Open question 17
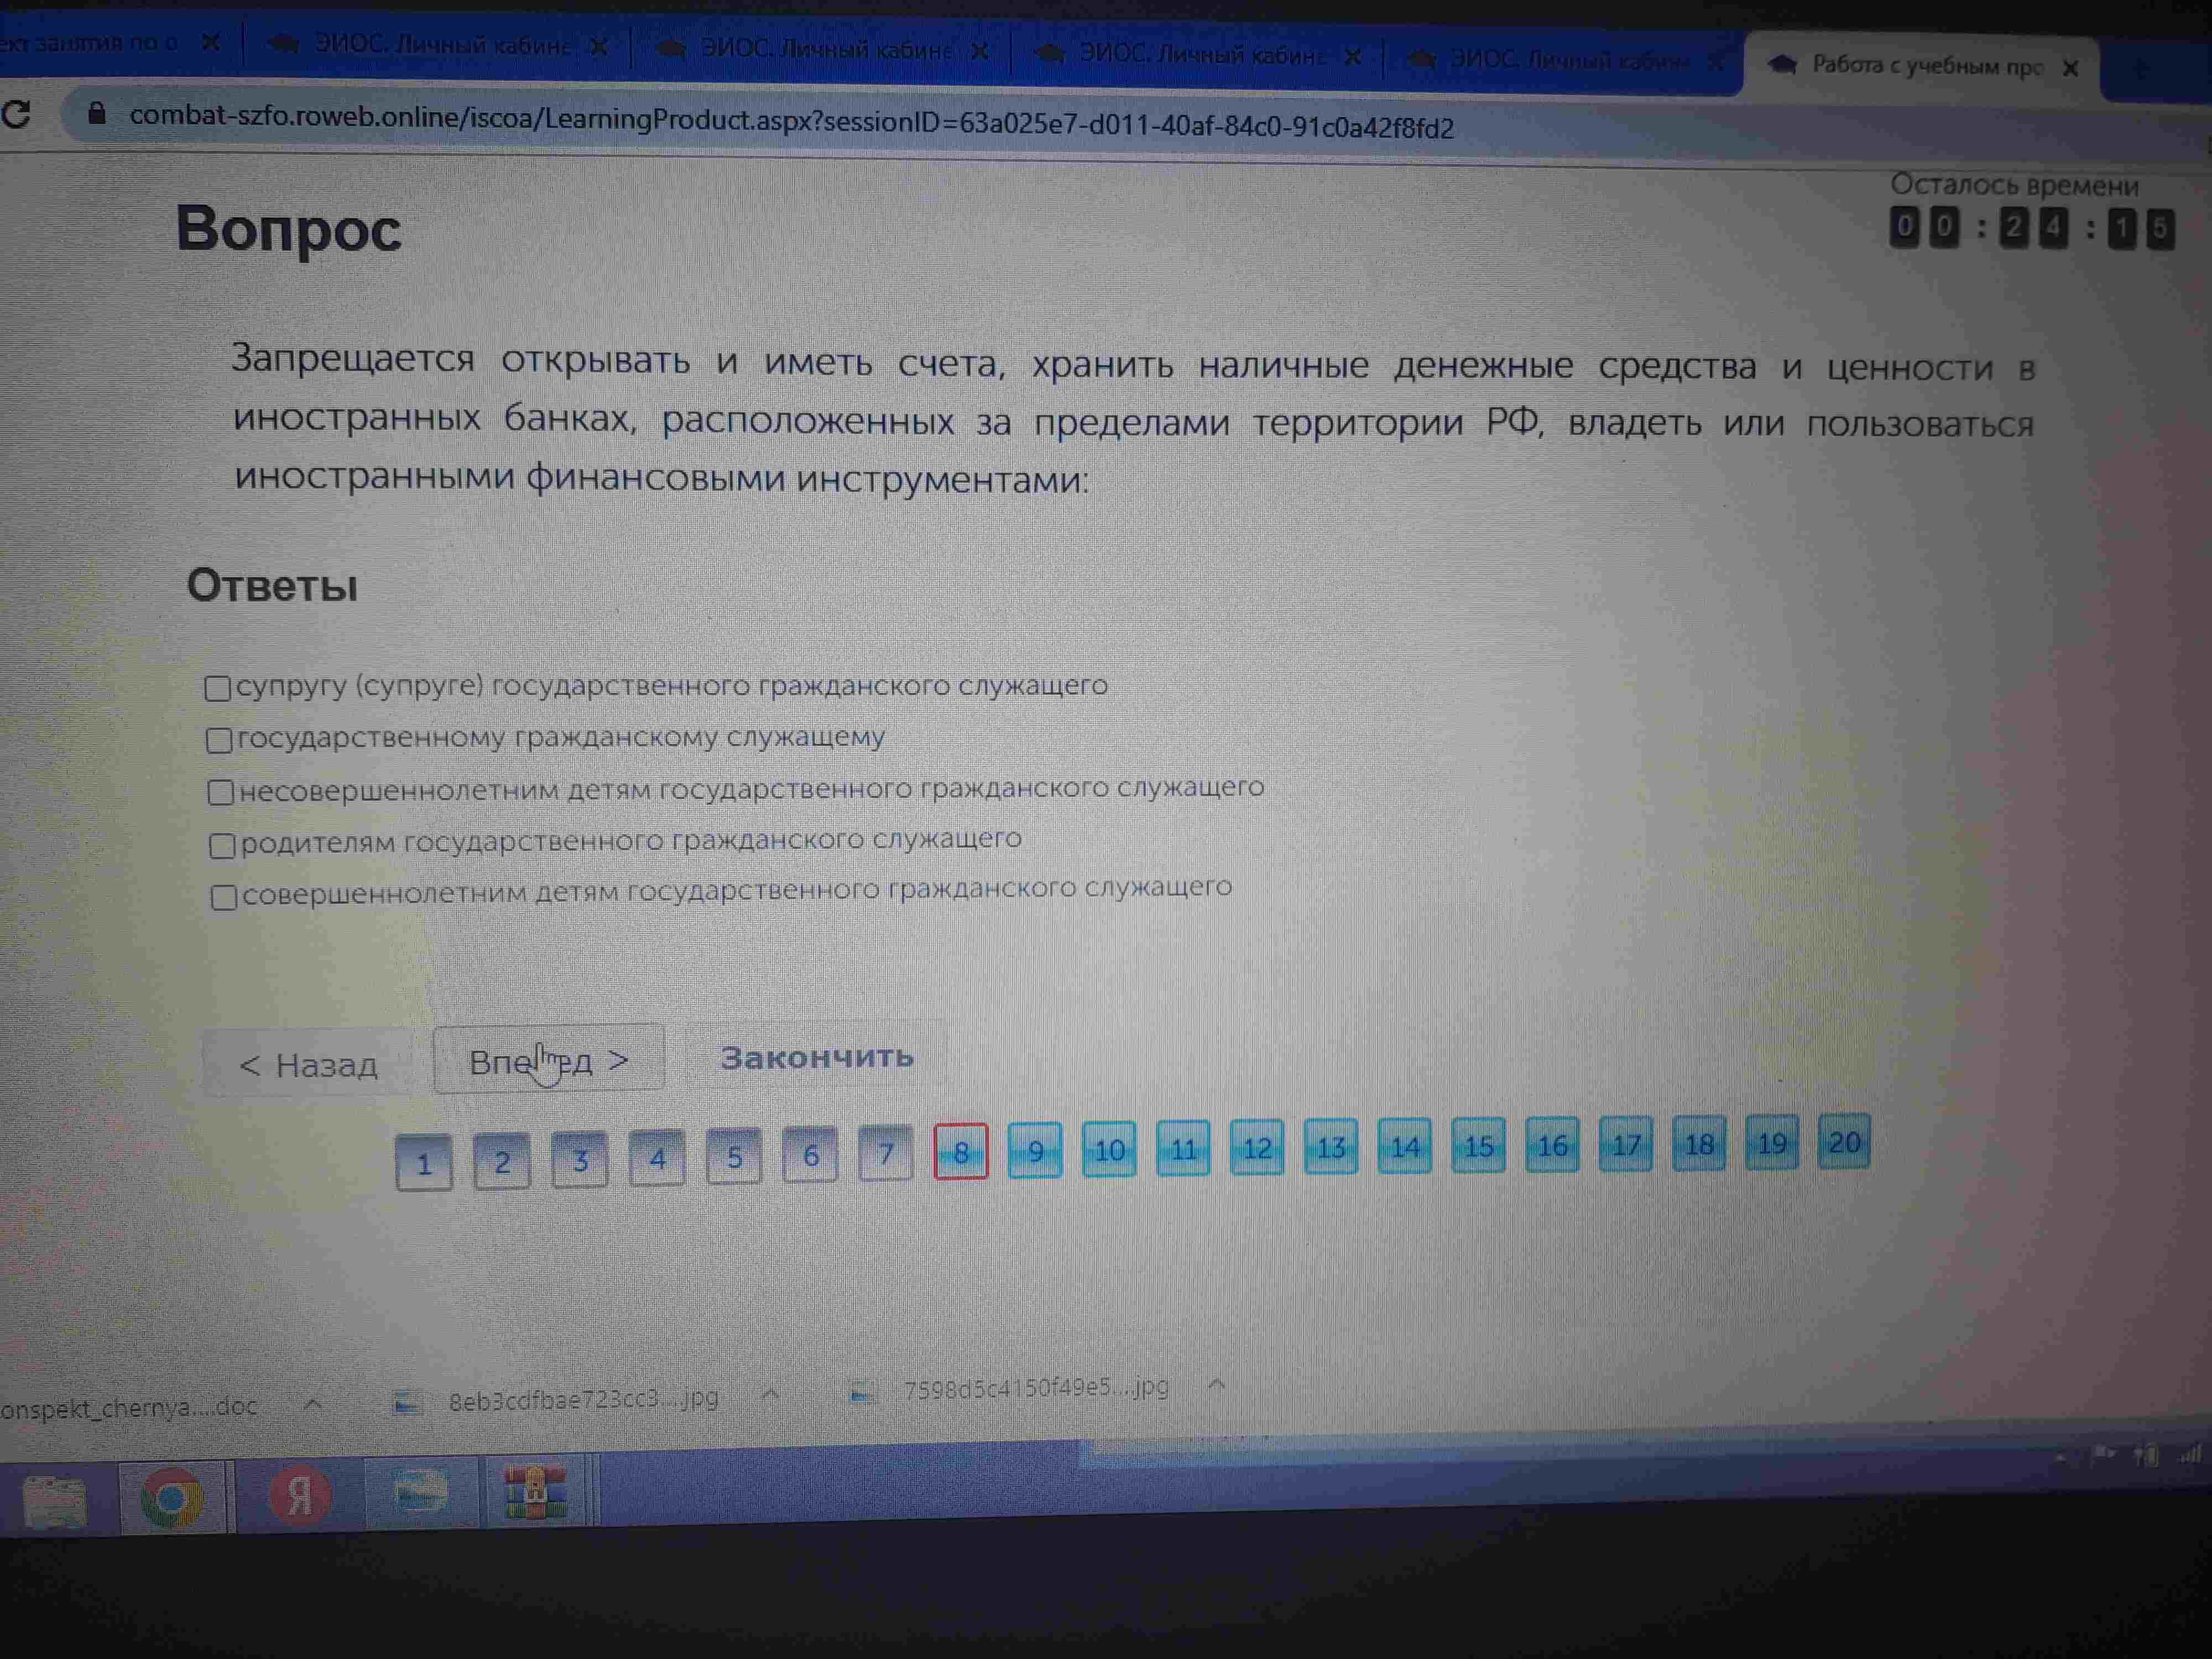The image size is (2212, 1659). (x=1626, y=1143)
